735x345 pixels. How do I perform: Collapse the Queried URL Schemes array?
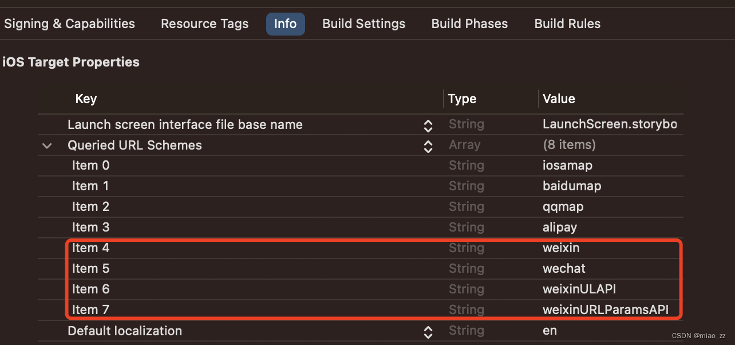click(x=47, y=146)
